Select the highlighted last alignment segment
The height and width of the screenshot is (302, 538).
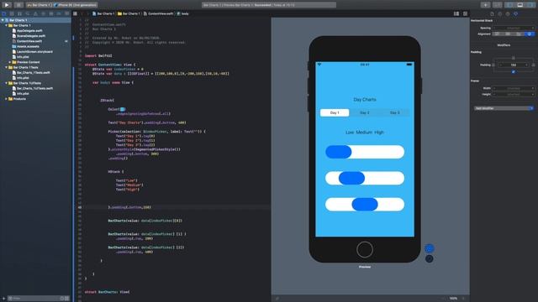[x=530, y=34]
